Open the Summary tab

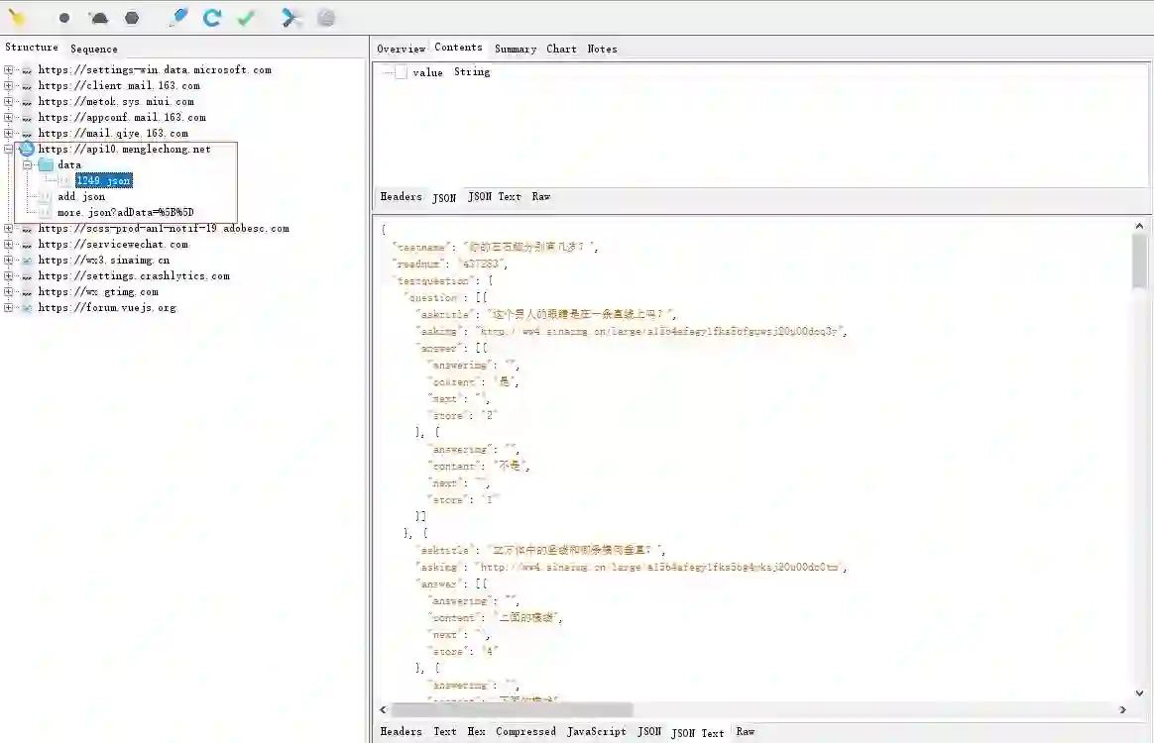[x=516, y=49]
